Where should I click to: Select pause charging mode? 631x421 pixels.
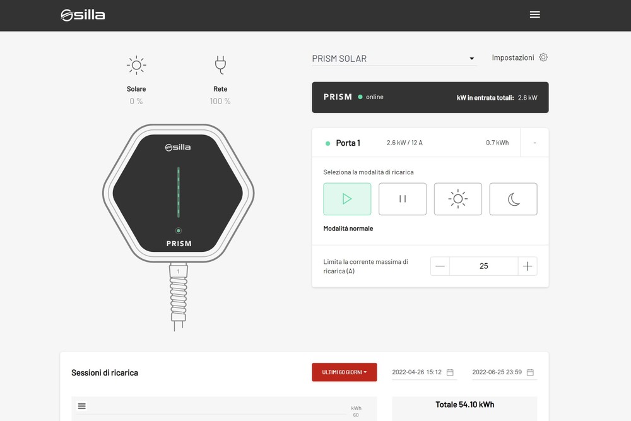tap(403, 199)
